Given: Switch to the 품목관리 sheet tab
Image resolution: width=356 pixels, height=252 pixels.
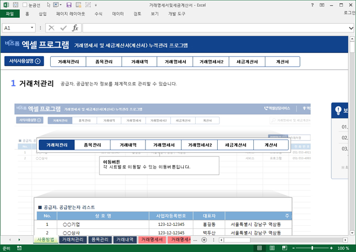Looking at the screenshot, I should [x=100, y=239].
